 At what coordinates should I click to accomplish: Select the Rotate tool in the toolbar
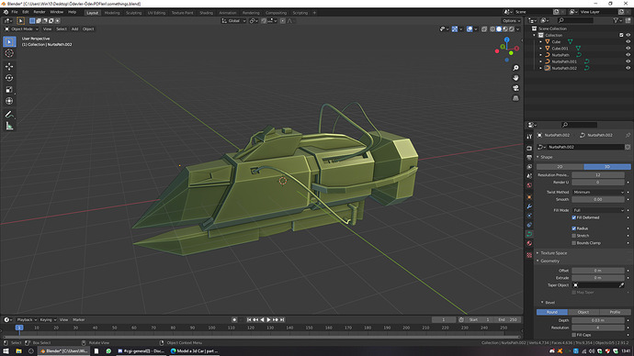click(9, 78)
